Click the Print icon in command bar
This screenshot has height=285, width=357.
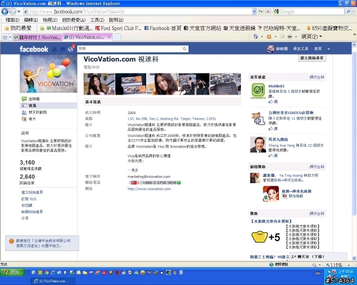(x=290, y=36)
